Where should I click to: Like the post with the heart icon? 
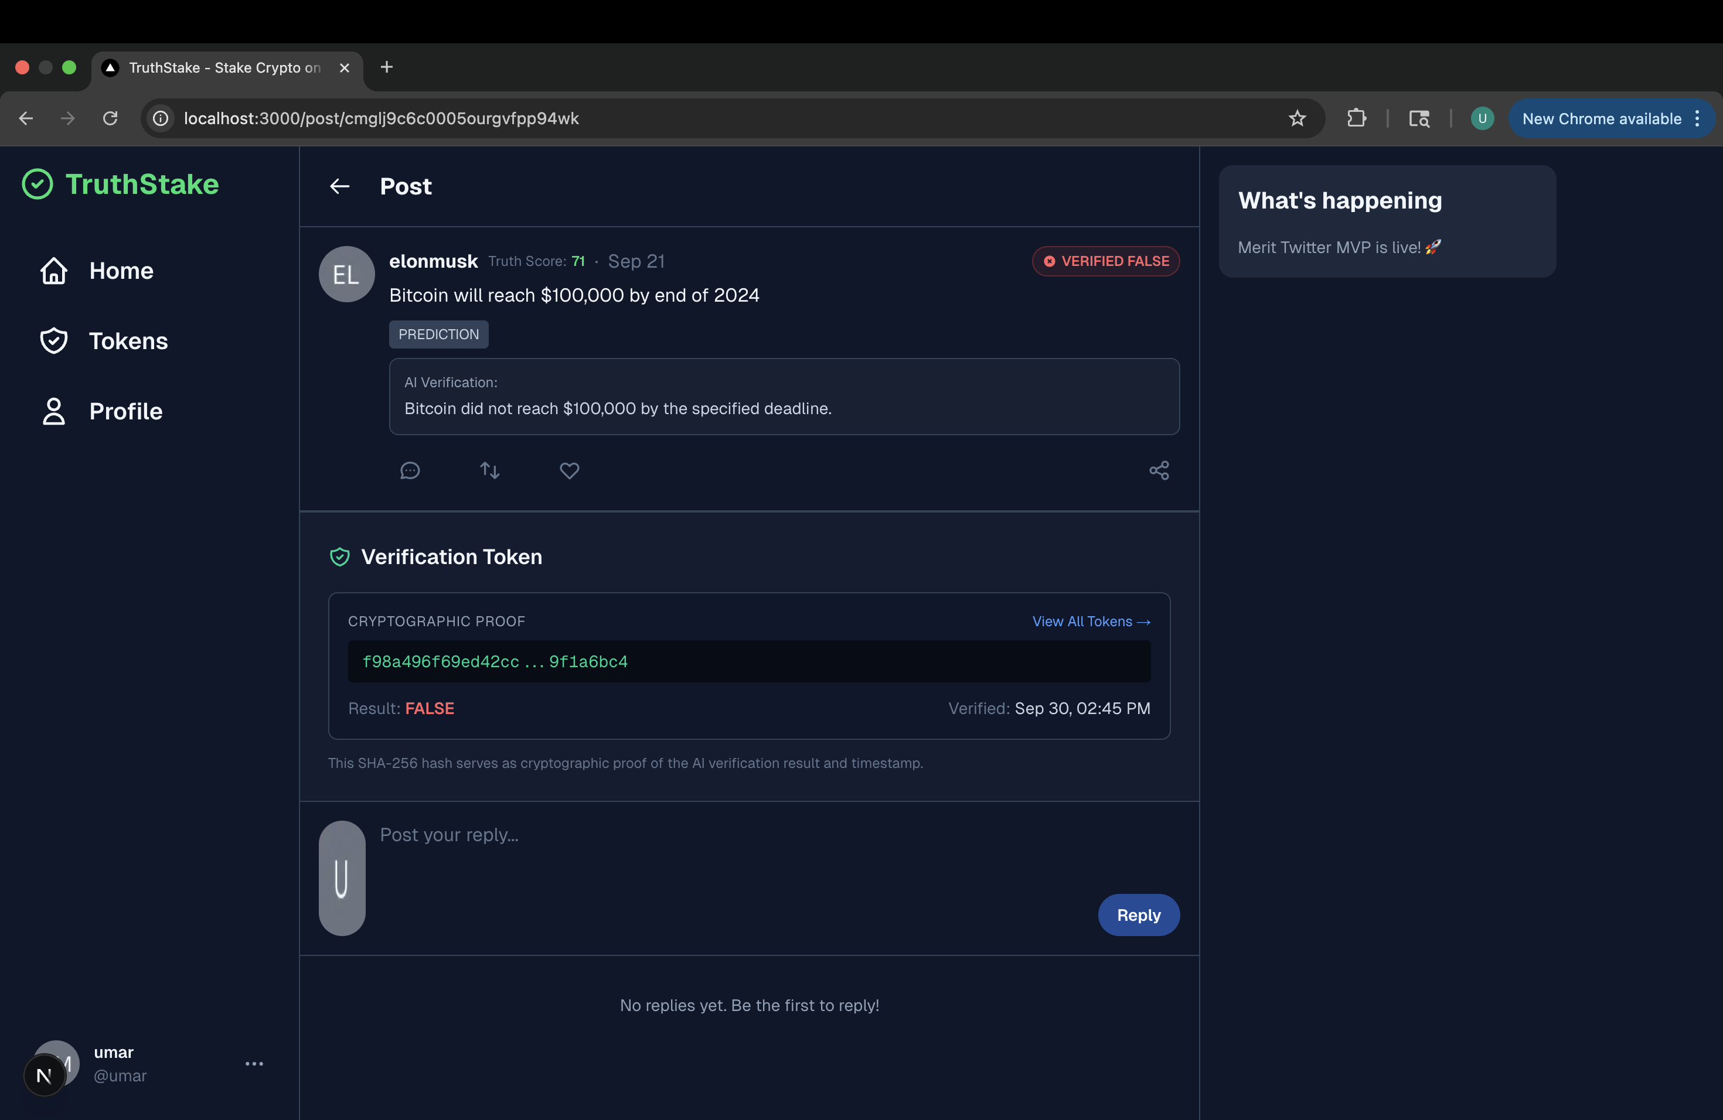[570, 471]
